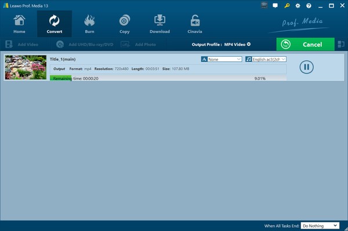Toggle the side panel layout icon
Viewport: 348px width, 231px height.
[341, 45]
